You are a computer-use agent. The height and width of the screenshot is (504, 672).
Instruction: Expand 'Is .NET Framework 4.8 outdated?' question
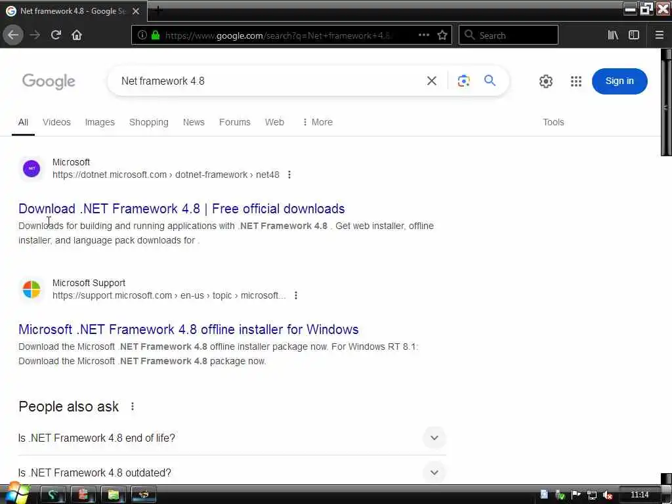pos(232,472)
